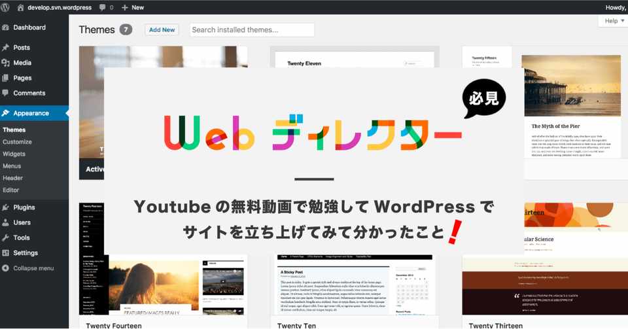Select the Twenty Ten theme thumbnail
This screenshot has width=628, height=329.
click(355, 285)
